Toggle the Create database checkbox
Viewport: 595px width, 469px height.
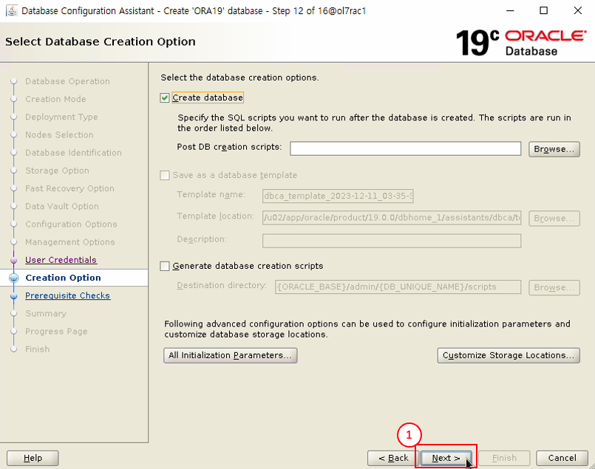(x=164, y=97)
